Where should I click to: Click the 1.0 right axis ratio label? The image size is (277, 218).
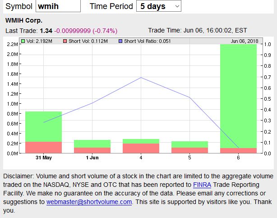tap(268, 44)
